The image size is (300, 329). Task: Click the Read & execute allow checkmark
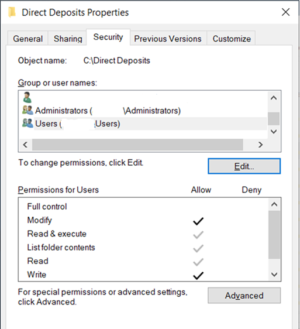click(198, 235)
